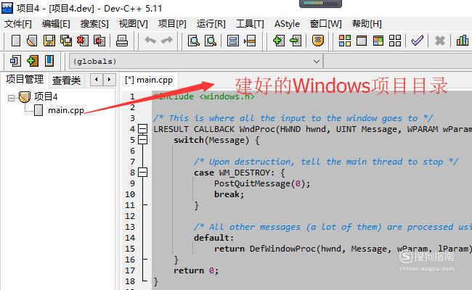Select the [*] main.cpp editor tab
The image size is (472, 290).
(149, 80)
